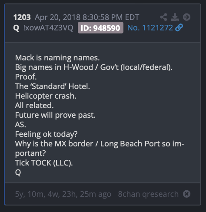Open the post via right-arrow circle icon
The width and height of the screenshot is (206, 212).
click(186, 17)
